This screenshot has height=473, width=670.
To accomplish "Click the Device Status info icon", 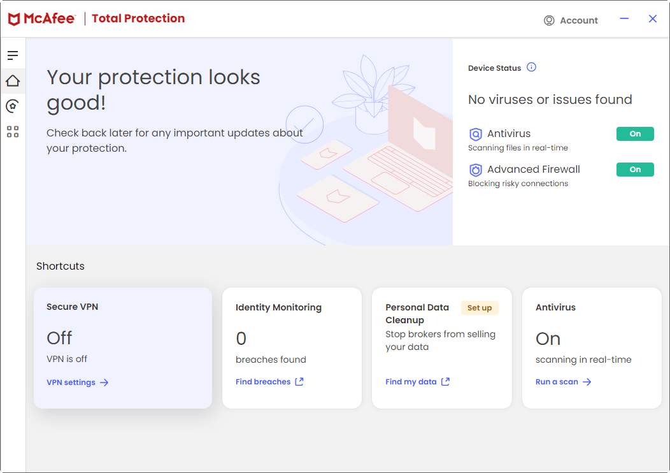I will pyautogui.click(x=531, y=68).
